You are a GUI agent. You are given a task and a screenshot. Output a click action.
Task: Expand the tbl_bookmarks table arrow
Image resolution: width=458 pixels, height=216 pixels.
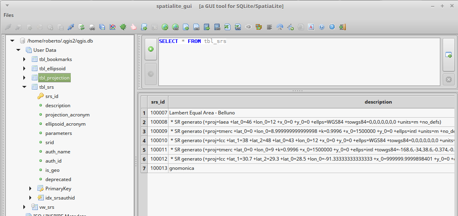click(25, 59)
